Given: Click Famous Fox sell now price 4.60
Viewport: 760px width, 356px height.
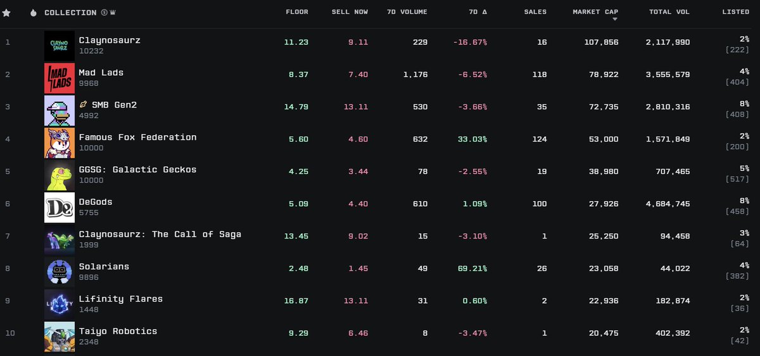Looking at the screenshot, I should (x=358, y=139).
